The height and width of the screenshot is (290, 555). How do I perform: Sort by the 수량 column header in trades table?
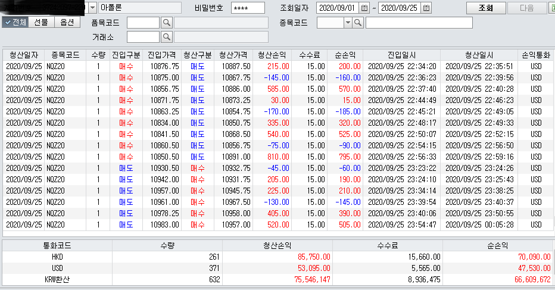click(98, 55)
